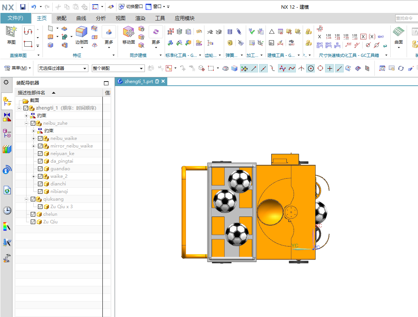This screenshot has height=317, width=418.
Task: Open the File (文件) menu
Action: pyautogui.click(x=15, y=18)
